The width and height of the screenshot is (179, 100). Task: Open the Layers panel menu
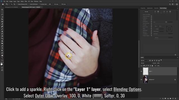[x=178, y=57]
